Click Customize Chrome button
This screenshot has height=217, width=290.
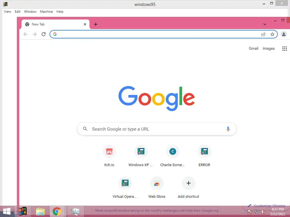click(x=266, y=206)
